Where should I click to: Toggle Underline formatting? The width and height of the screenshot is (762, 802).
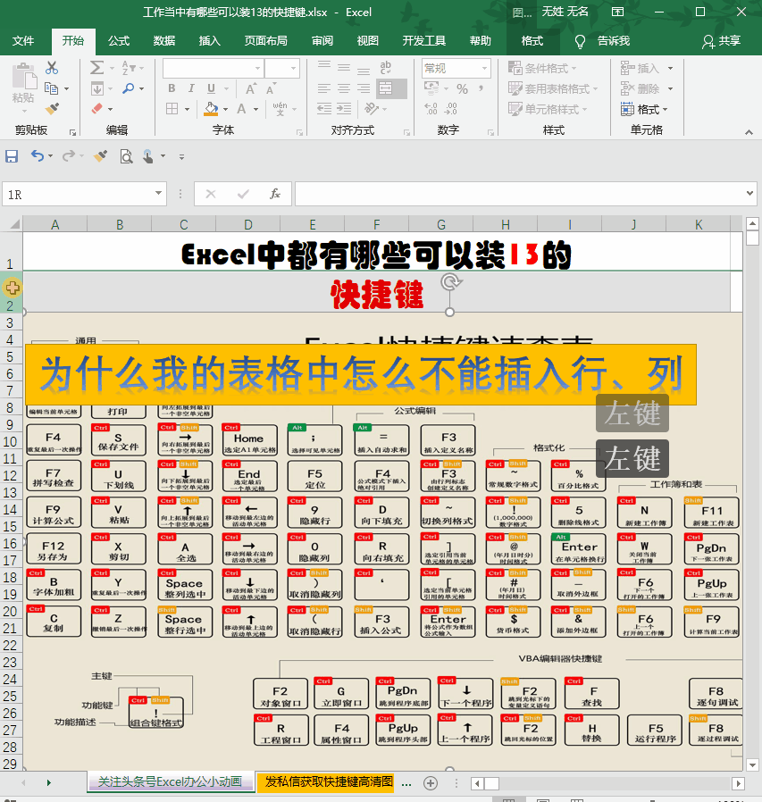(211, 88)
